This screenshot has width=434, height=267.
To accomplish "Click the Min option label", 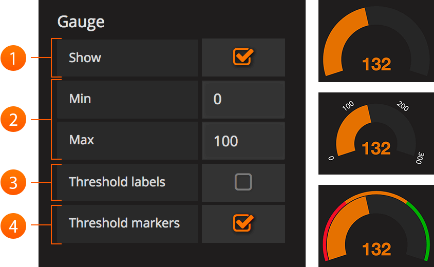I will click(x=80, y=99).
